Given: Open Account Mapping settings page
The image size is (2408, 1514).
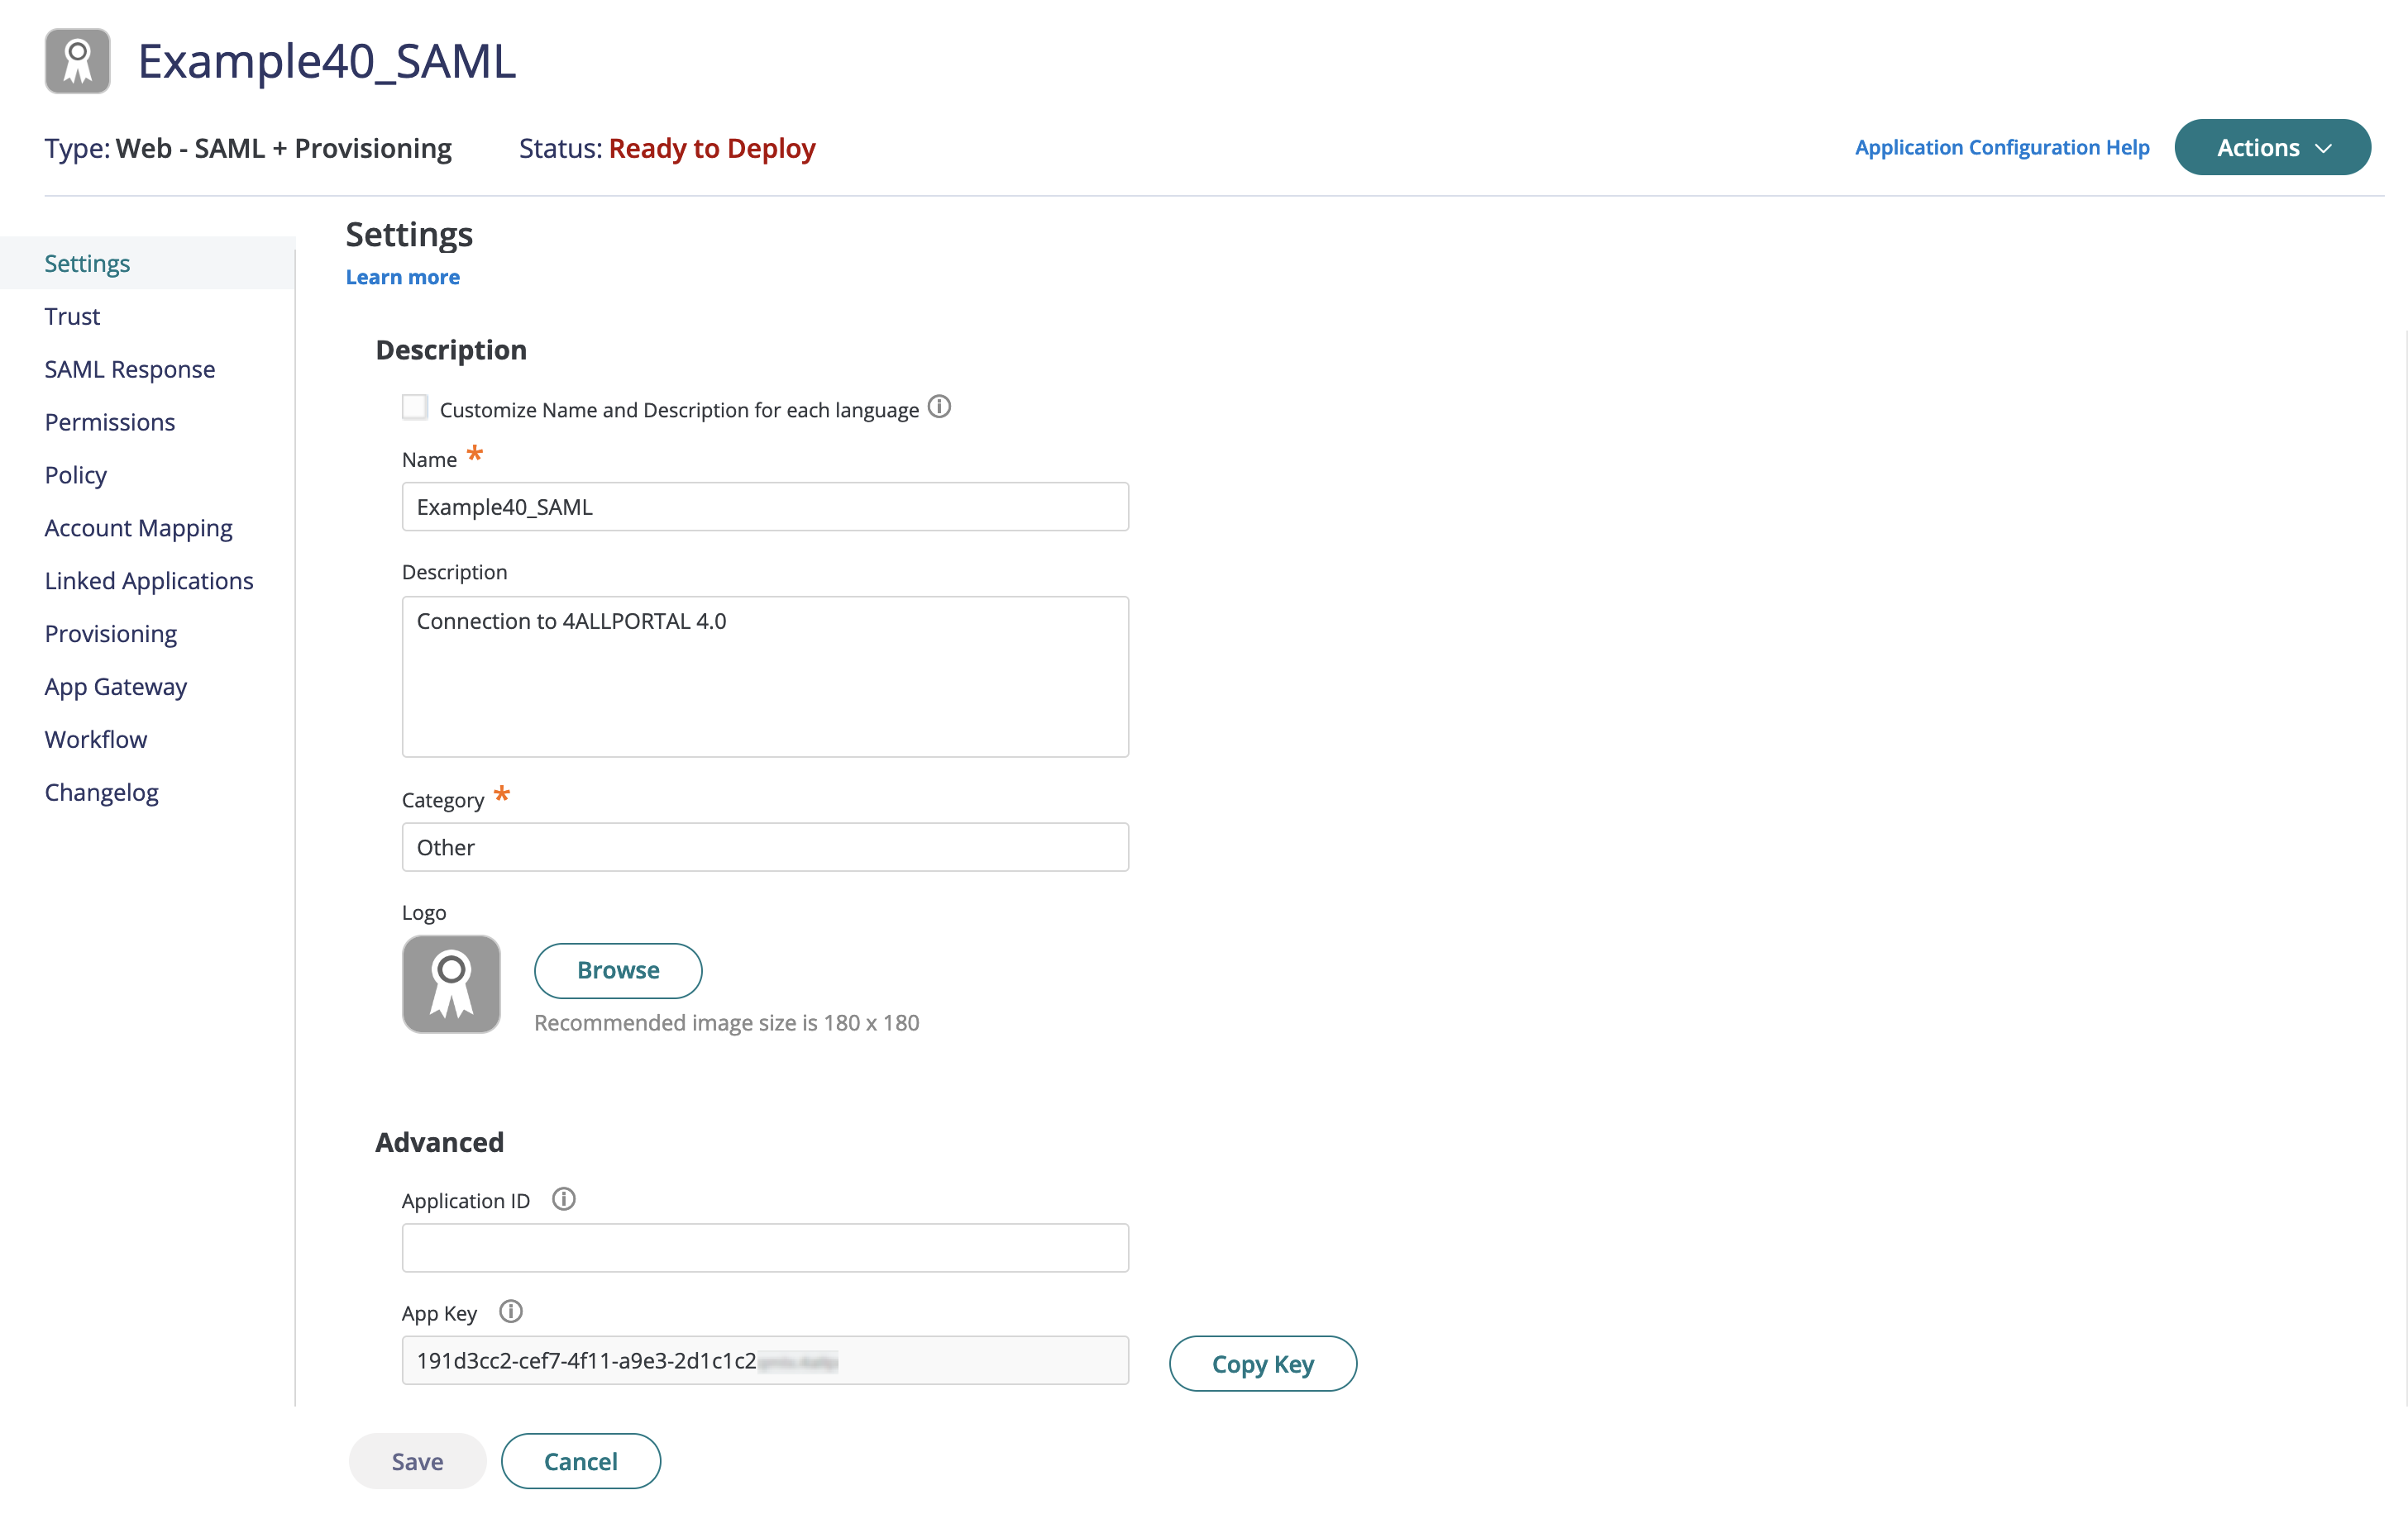Looking at the screenshot, I should 138,527.
